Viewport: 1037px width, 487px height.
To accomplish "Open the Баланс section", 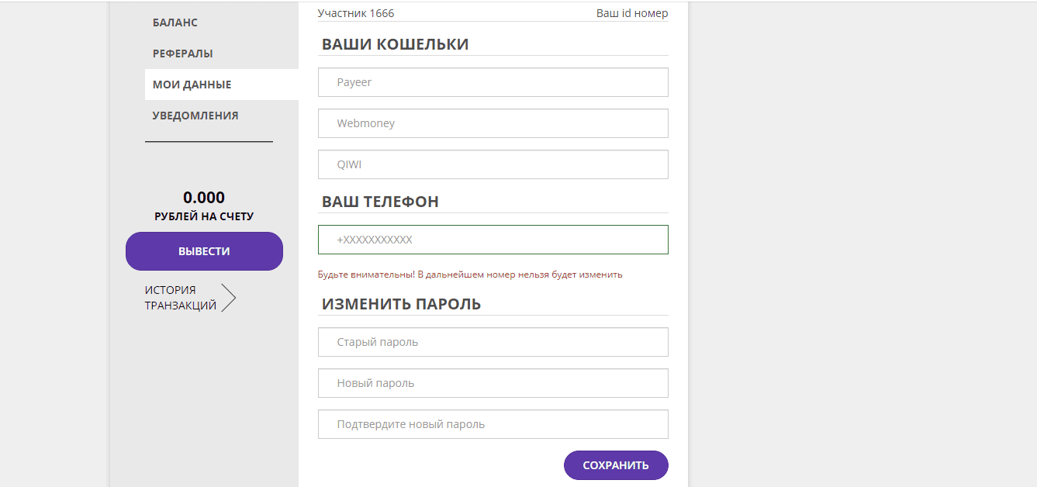I will (x=175, y=22).
